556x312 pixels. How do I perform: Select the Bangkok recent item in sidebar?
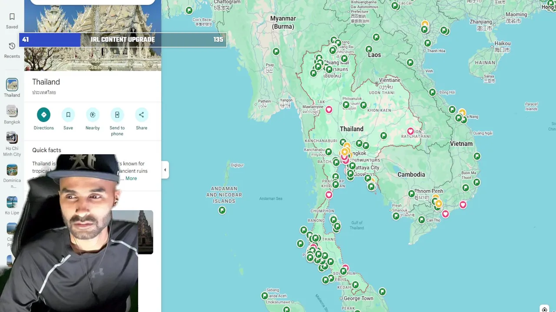coord(12,115)
